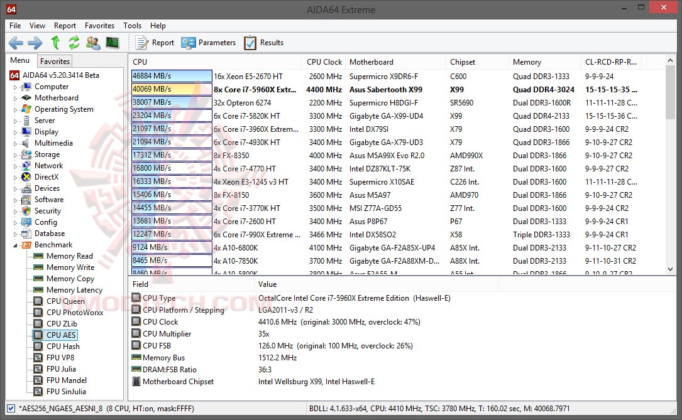Collapse the Benchmark tree node
Screen dimensions: 682x420
coord(15,245)
